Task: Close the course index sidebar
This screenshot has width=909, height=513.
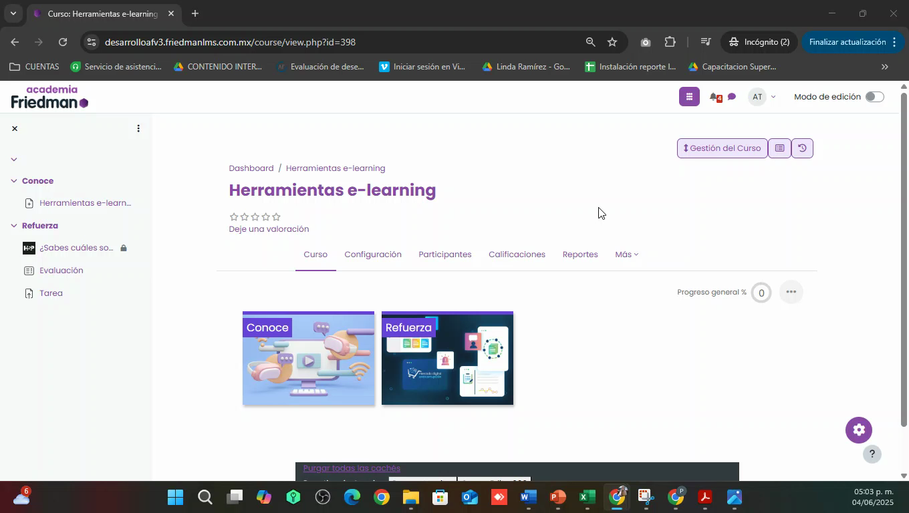Action: [15, 128]
